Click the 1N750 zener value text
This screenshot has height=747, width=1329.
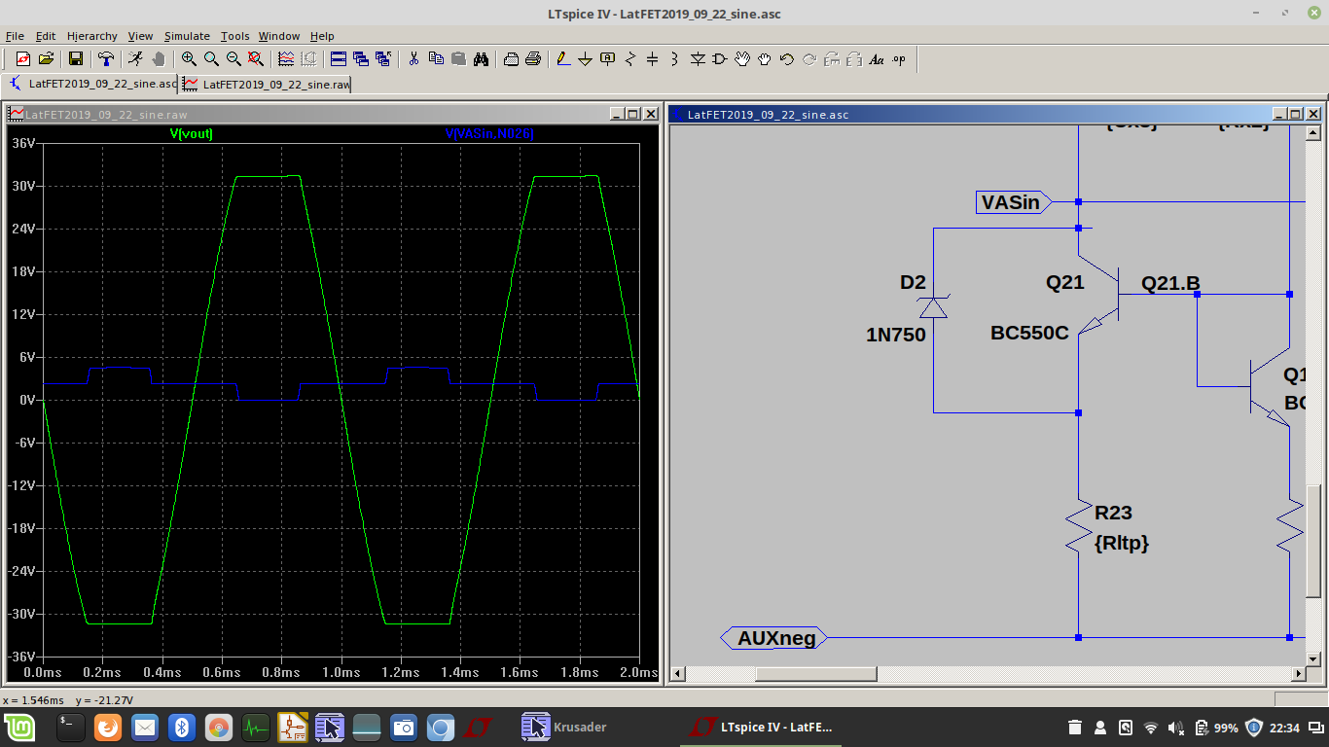coord(896,335)
